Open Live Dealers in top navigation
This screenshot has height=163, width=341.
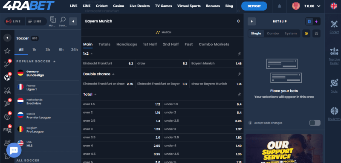click(x=140, y=6)
